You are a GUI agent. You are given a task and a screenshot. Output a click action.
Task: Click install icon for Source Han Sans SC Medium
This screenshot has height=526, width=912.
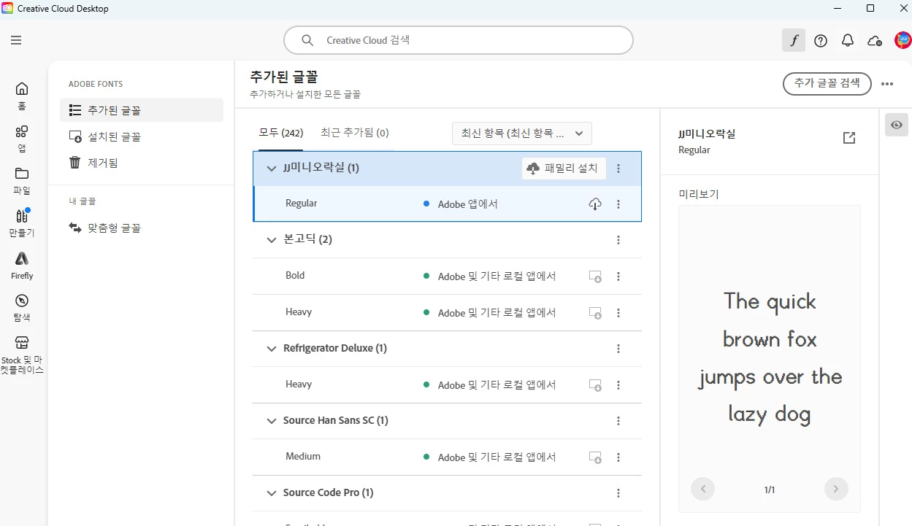[x=595, y=457]
